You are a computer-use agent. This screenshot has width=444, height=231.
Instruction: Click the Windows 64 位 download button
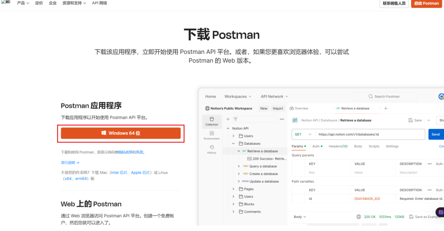(121, 133)
